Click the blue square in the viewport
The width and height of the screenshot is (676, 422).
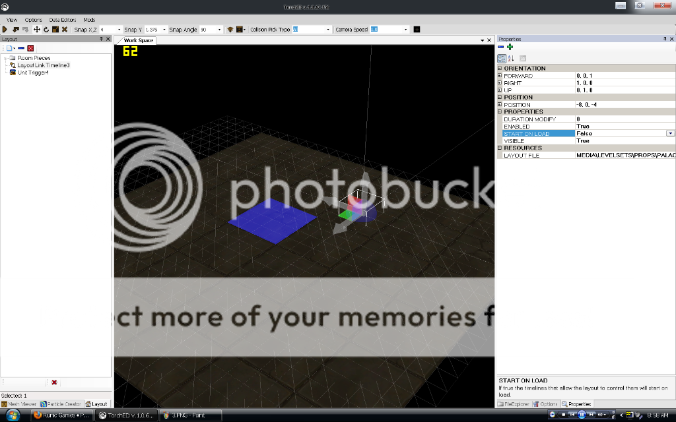coord(273,220)
